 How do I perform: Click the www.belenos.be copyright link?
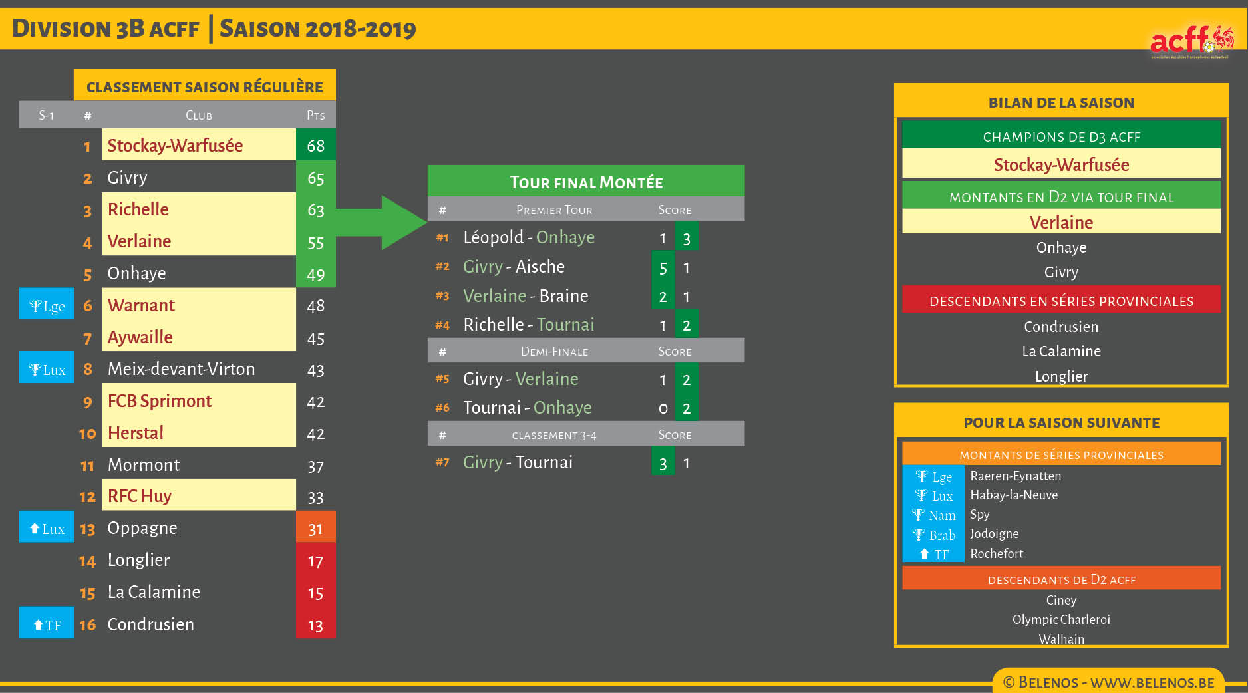[x=1108, y=682]
